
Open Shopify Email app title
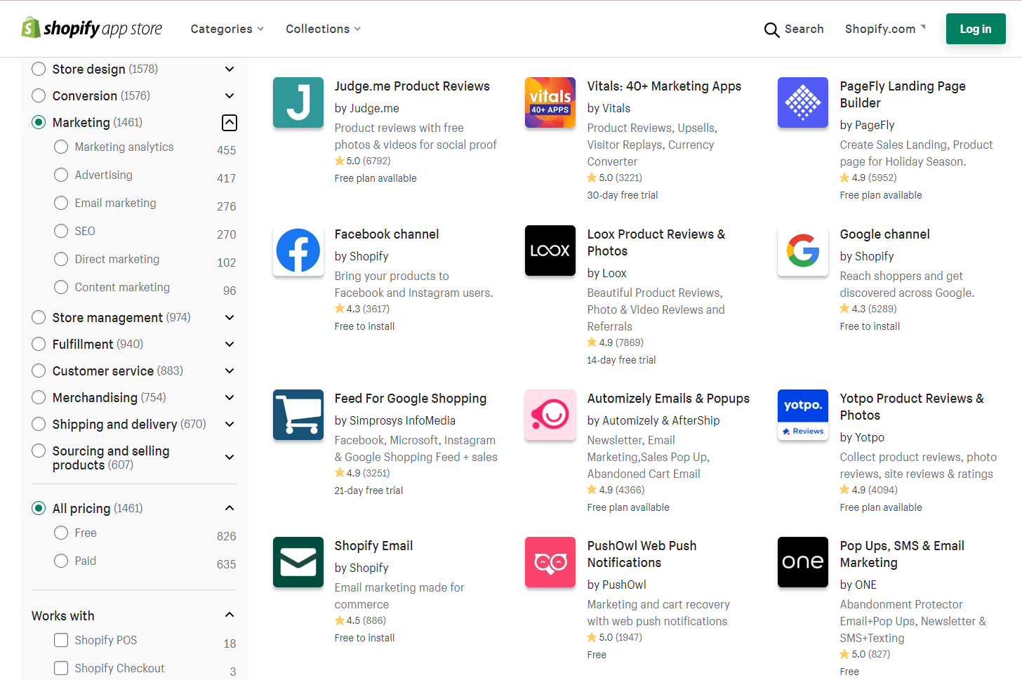(x=373, y=546)
